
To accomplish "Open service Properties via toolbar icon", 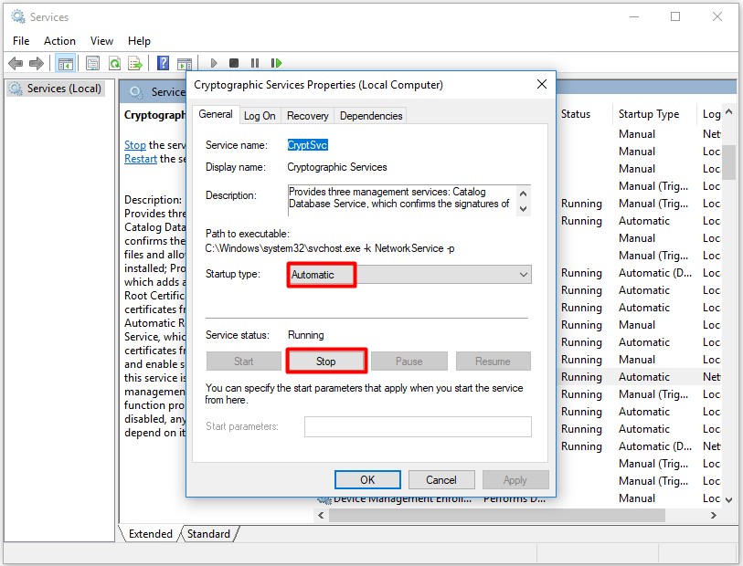I will point(90,62).
